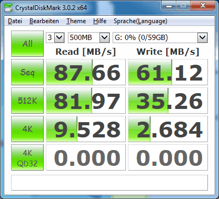Click the Read [MB/s] column header
The height and width of the screenshot is (199, 219).
[x=86, y=52]
